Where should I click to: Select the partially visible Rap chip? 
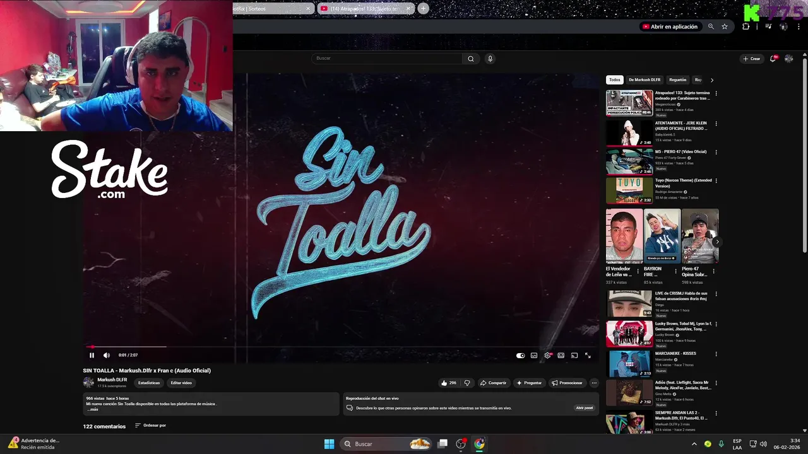click(x=698, y=80)
